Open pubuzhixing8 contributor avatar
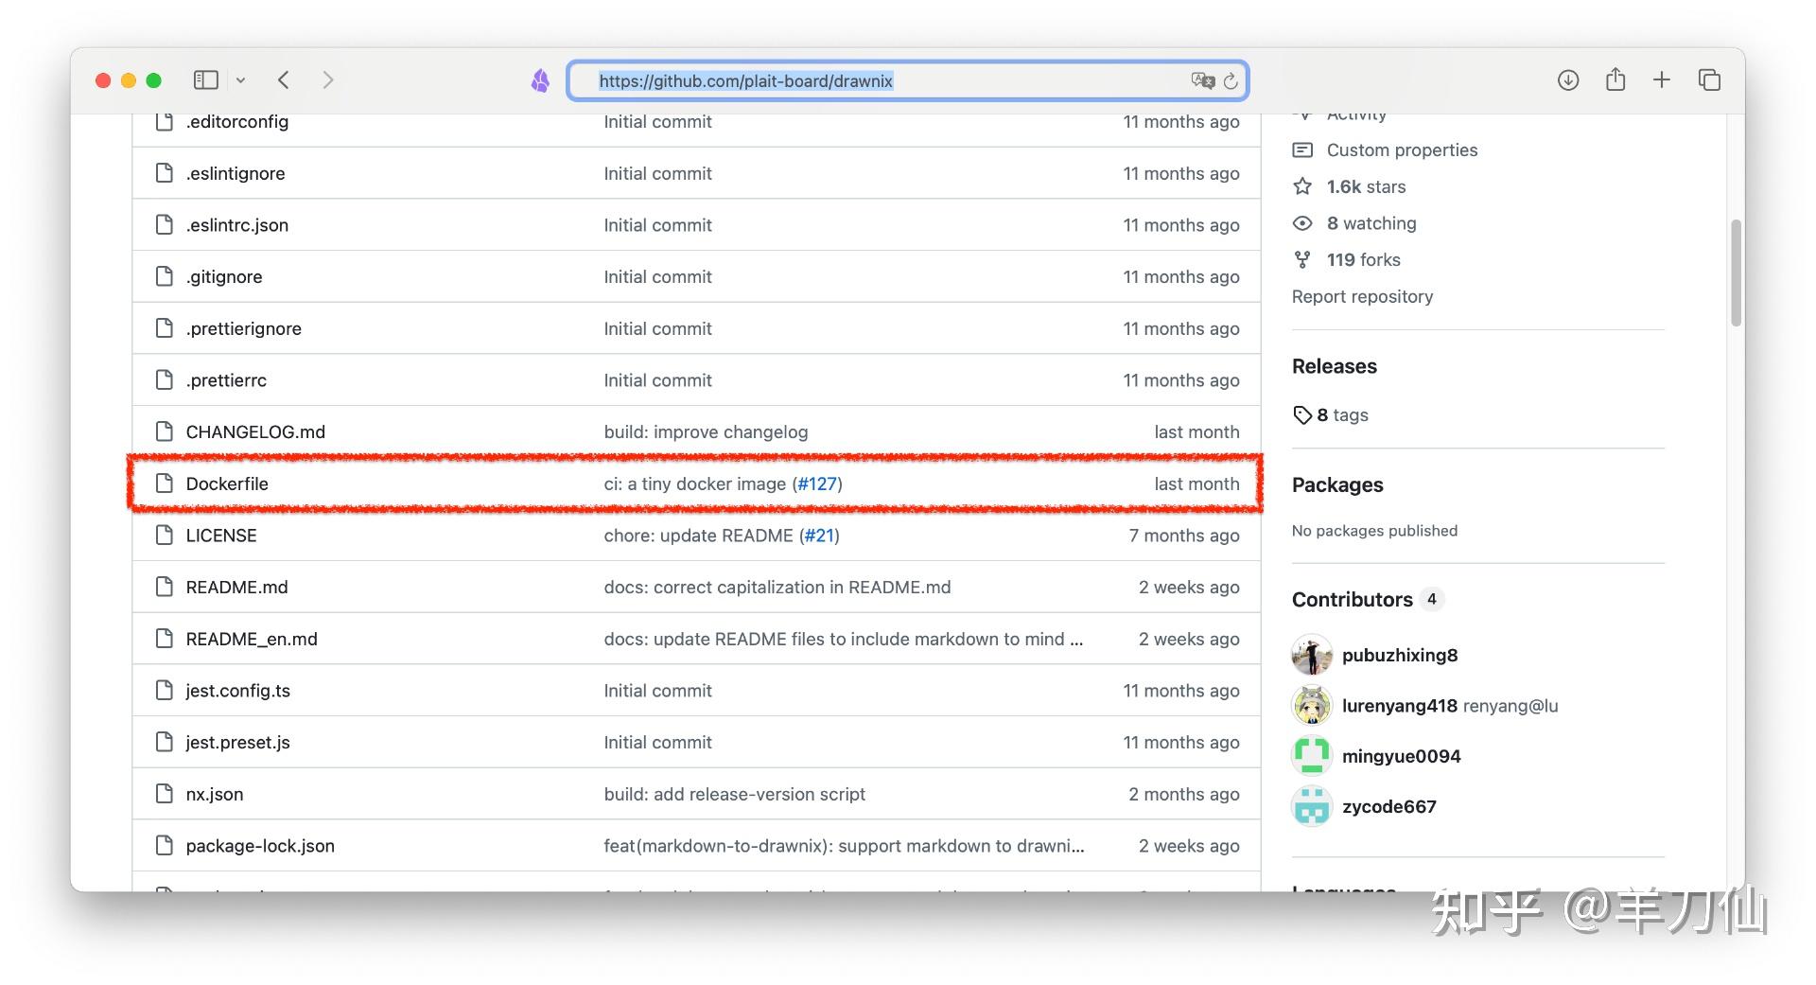This screenshot has height=985, width=1816. [1312, 655]
